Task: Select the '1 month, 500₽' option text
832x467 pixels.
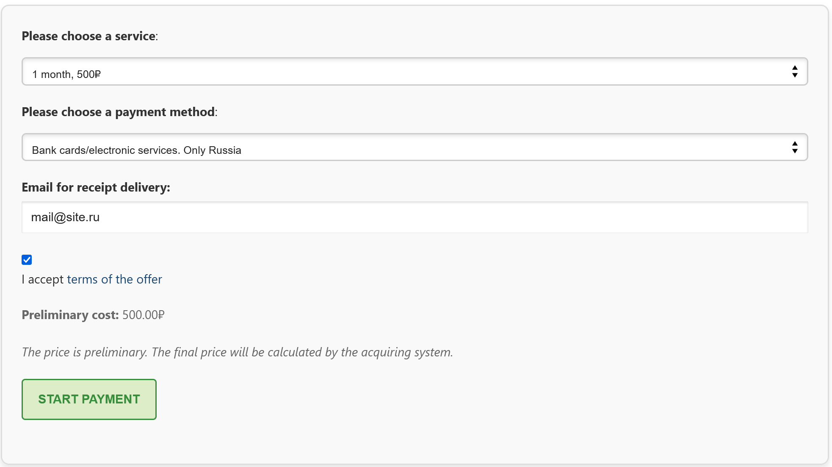Action: point(66,75)
